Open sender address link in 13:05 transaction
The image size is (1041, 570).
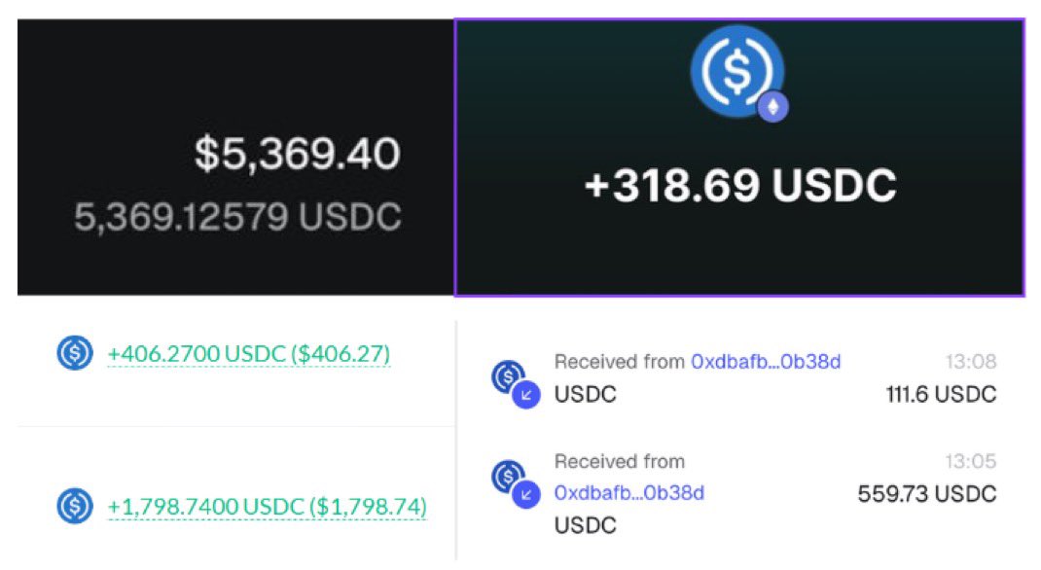[x=628, y=493]
